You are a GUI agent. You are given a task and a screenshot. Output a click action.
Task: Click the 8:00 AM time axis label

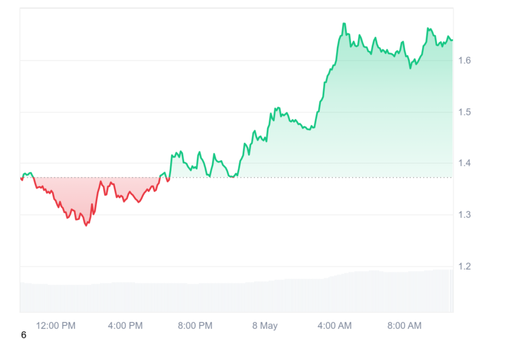point(405,325)
